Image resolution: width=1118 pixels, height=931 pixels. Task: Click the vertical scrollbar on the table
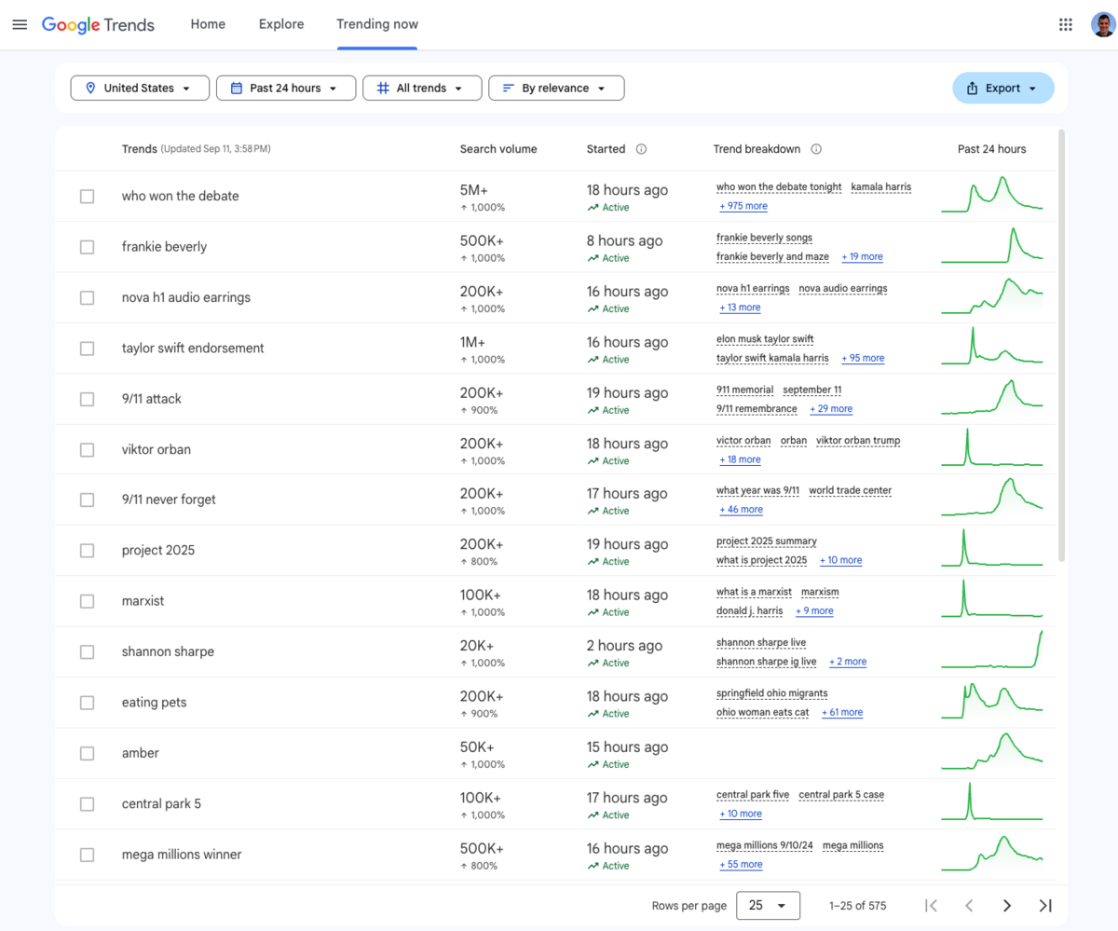point(1061,345)
